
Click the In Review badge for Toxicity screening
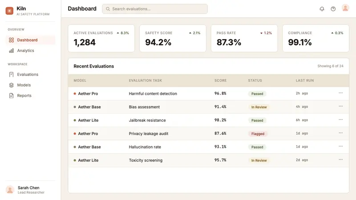pyautogui.click(x=259, y=160)
